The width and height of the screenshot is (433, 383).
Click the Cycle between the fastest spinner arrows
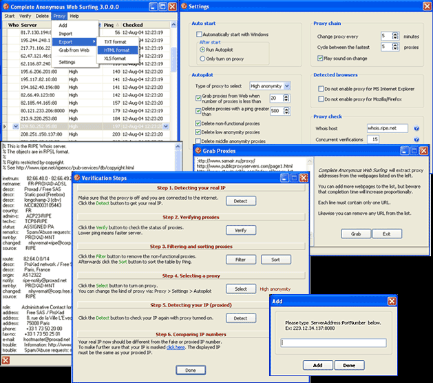coord(395,47)
